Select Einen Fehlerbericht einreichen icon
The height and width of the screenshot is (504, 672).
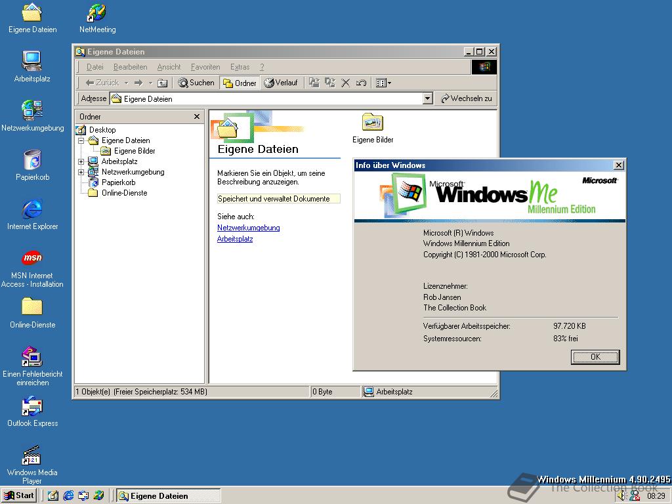click(x=32, y=366)
